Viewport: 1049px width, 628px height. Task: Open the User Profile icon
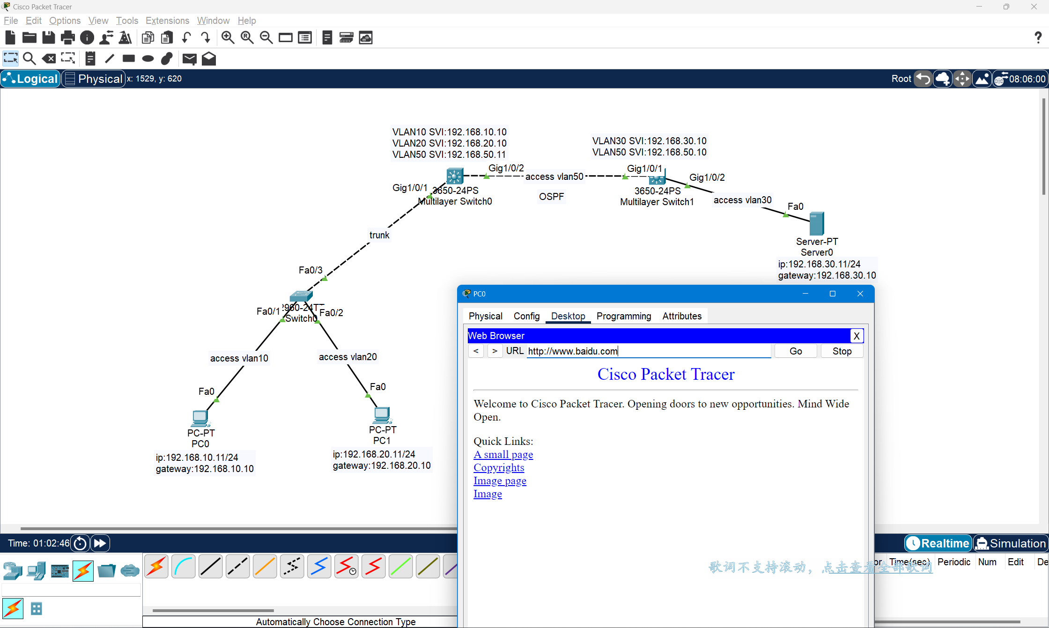point(106,37)
